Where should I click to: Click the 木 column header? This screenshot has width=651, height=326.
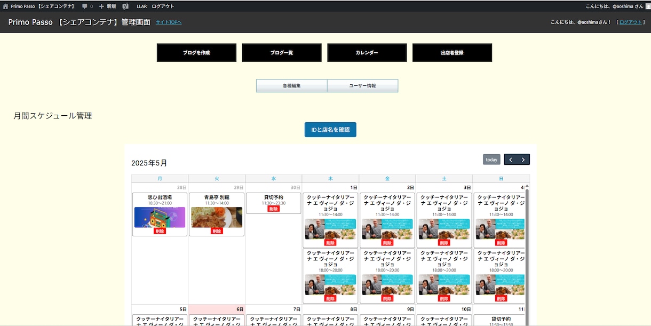[330, 179]
